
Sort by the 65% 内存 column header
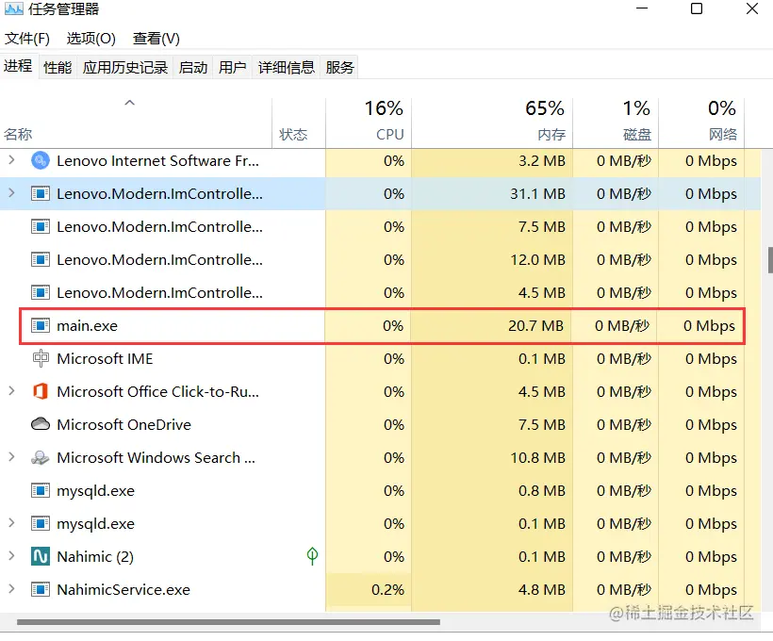coord(492,123)
